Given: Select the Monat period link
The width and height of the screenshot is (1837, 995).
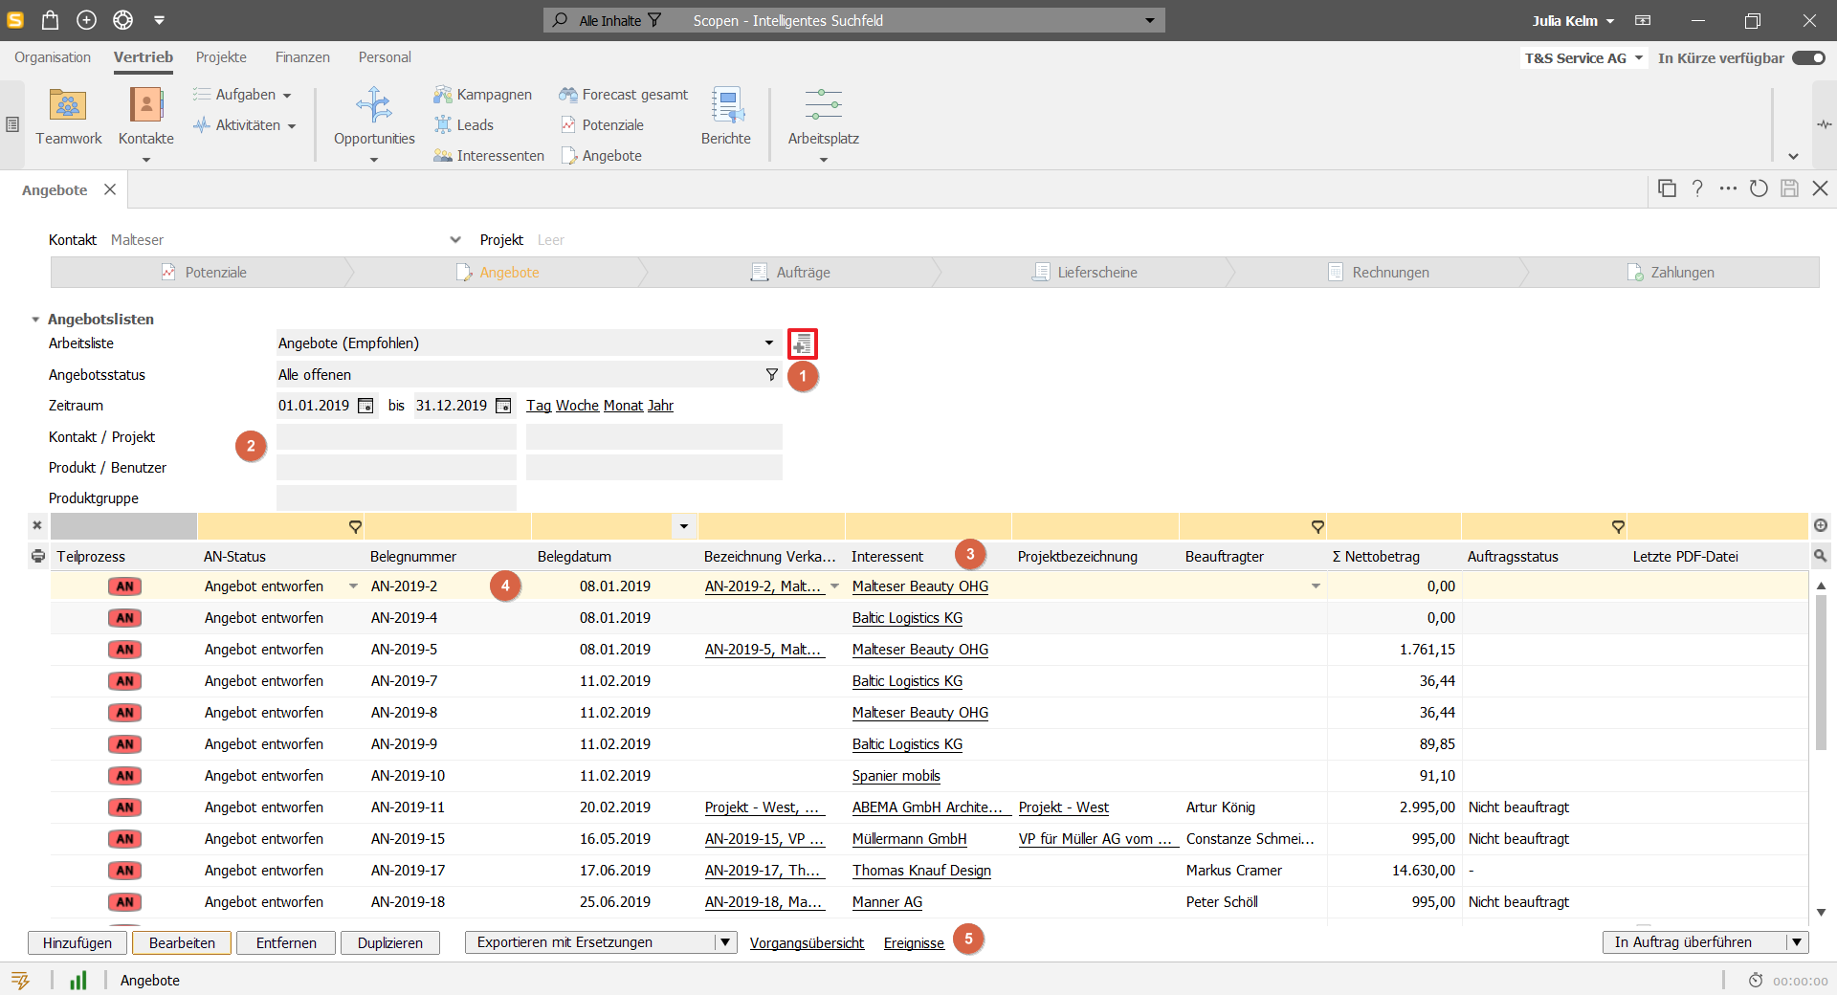Looking at the screenshot, I should pyautogui.click(x=623, y=406).
